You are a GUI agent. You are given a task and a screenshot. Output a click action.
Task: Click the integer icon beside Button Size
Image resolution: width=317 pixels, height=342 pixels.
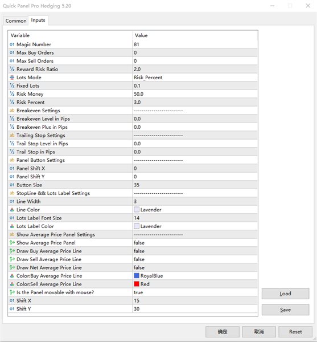[x=12, y=185]
